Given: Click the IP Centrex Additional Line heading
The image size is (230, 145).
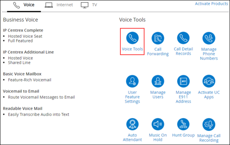Looking at the screenshot, I should tap(28, 52).
